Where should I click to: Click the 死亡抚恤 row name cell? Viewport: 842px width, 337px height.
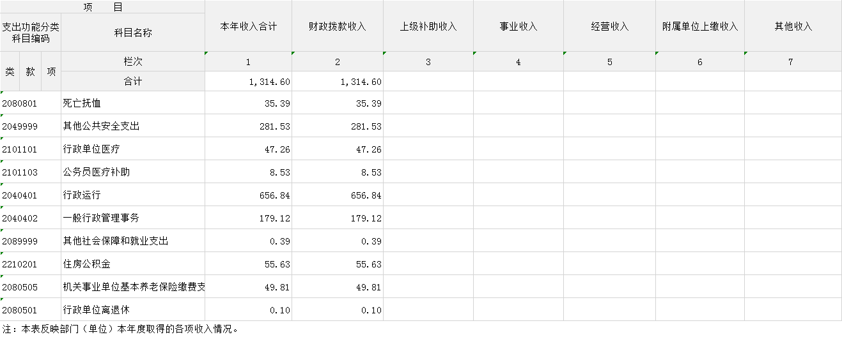[82, 103]
